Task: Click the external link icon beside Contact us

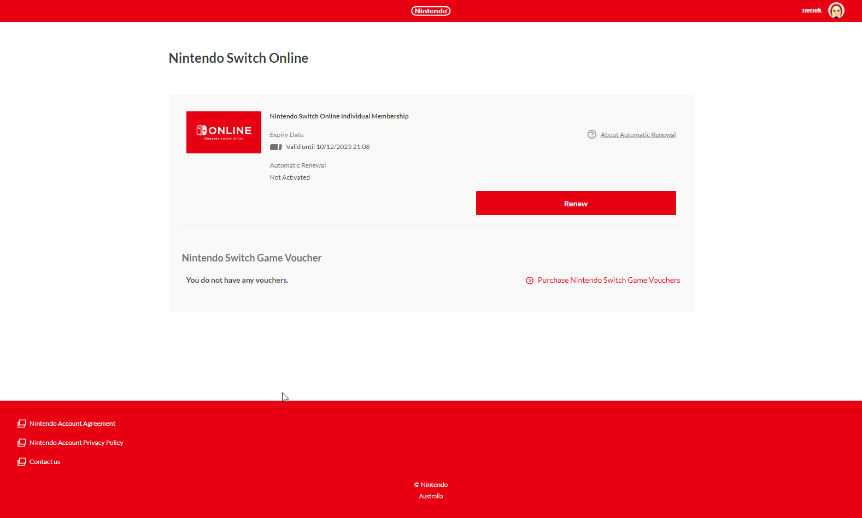Action: point(22,462)
